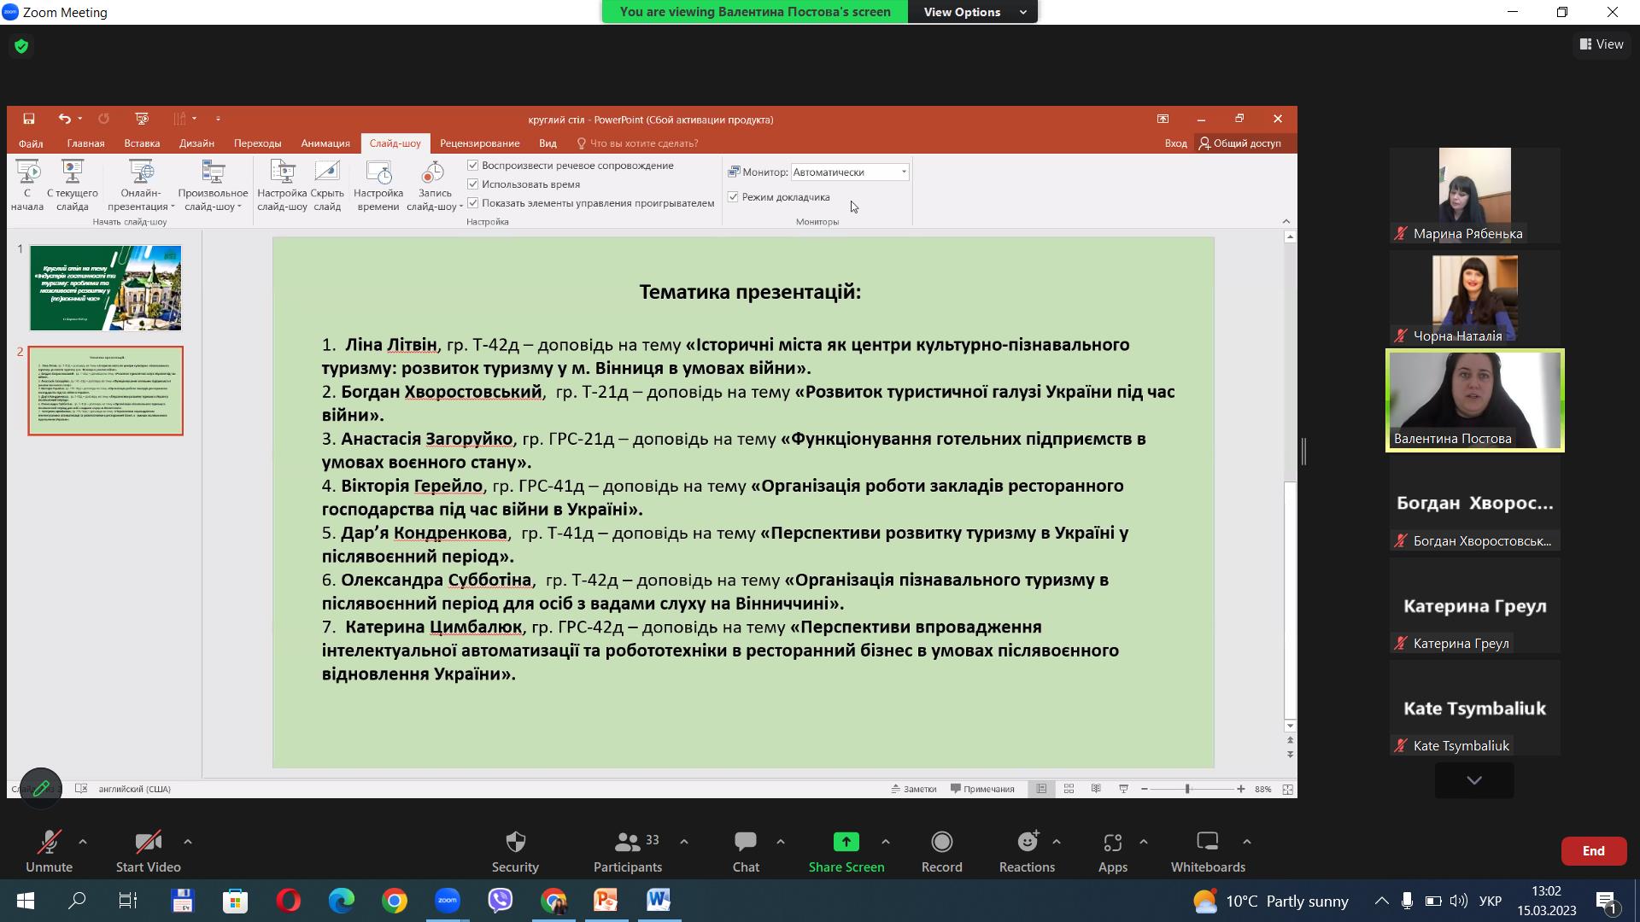Toggle 'Режим докладчика' checkbox
The width and height of the screenshot is (1640, 922).
point(733,196)
